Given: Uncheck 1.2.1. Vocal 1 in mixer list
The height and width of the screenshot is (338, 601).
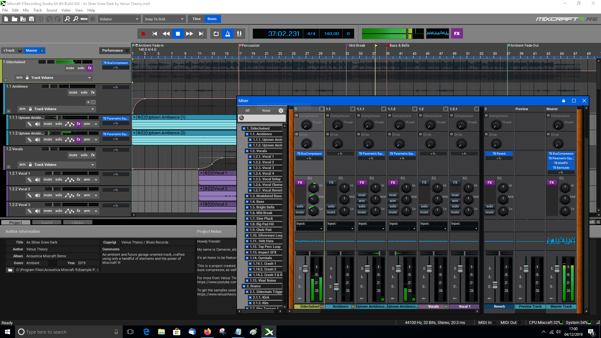Looking at the screenshot, I should click(250, 156).
